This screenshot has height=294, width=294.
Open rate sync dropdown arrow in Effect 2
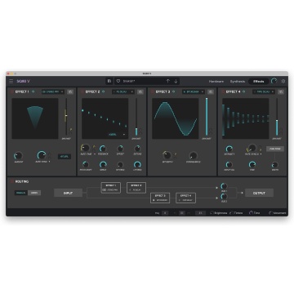coord(95,154)
